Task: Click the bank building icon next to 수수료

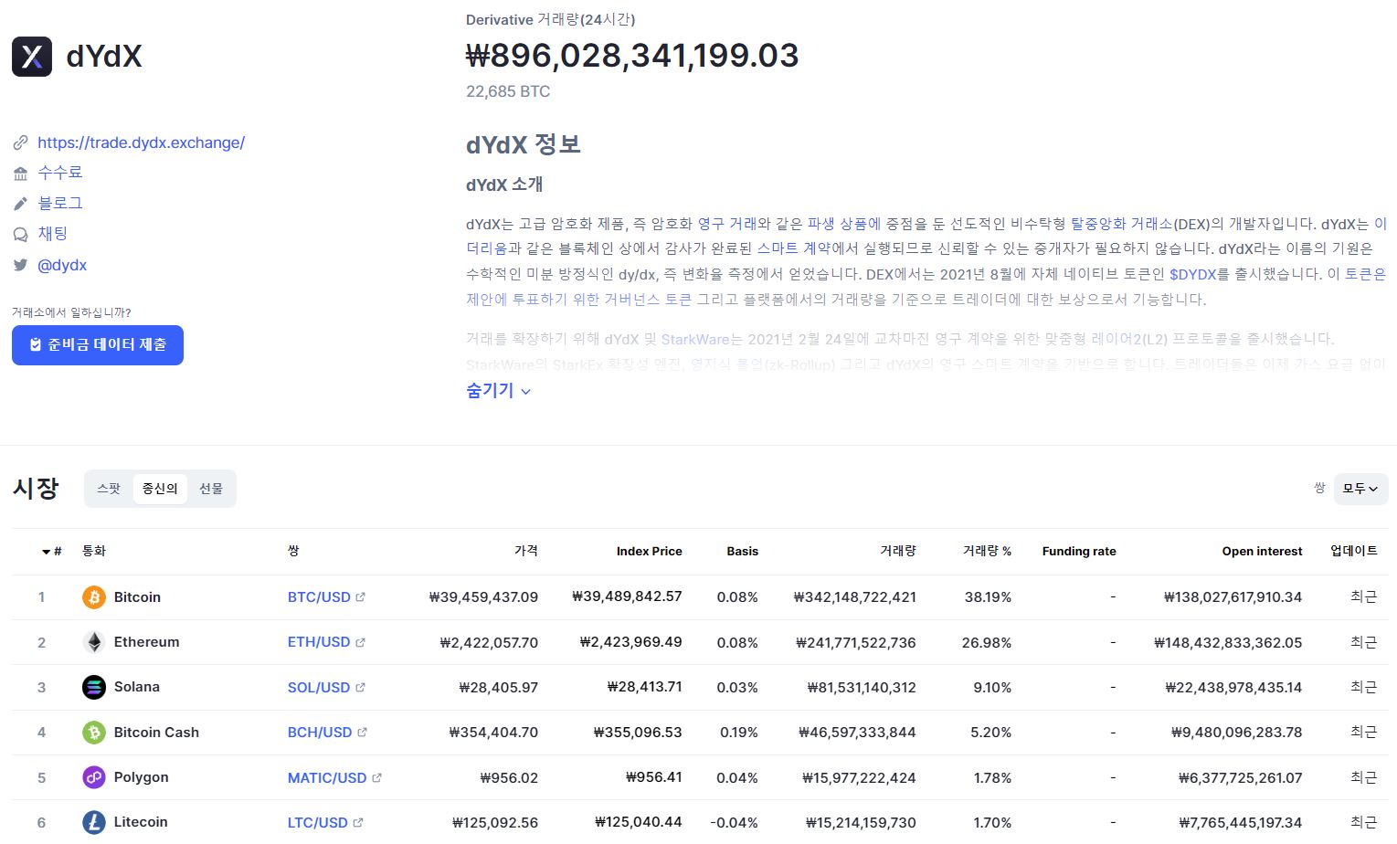Action: [20, 173]
